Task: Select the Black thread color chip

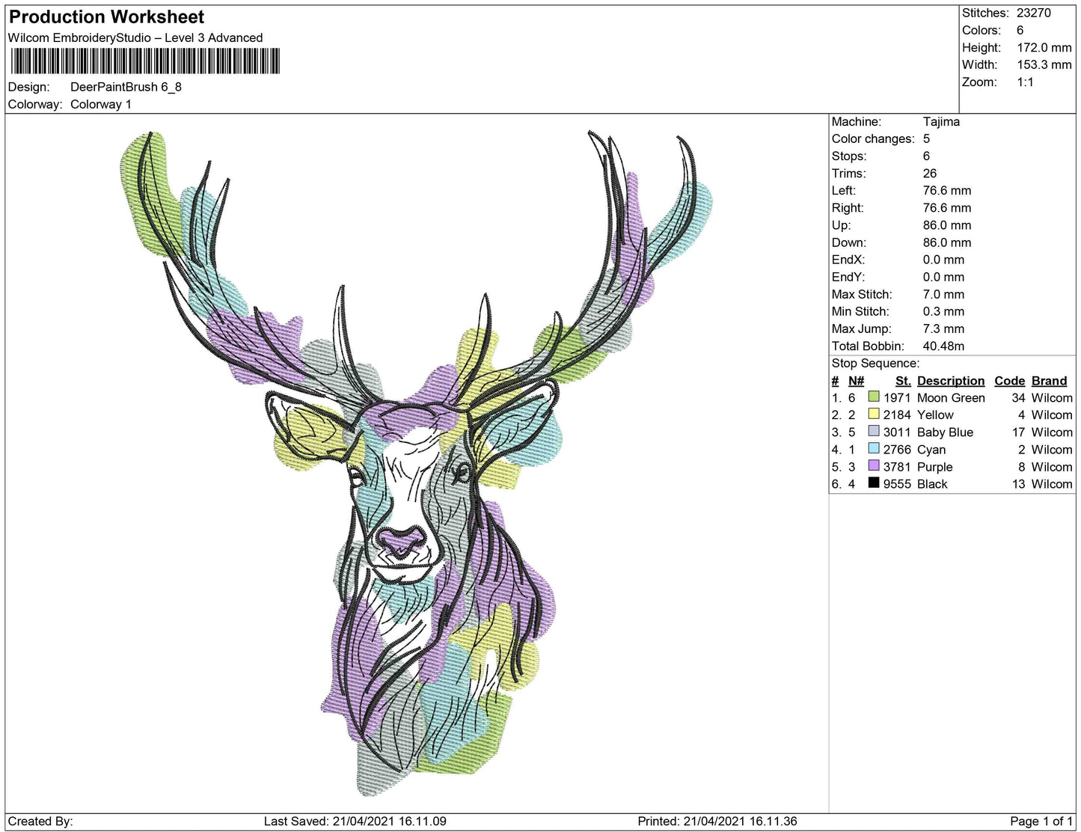Action: click(873, 484)
